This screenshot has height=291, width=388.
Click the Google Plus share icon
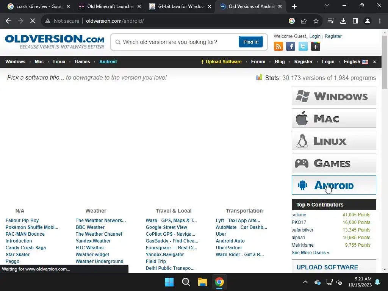316,46
